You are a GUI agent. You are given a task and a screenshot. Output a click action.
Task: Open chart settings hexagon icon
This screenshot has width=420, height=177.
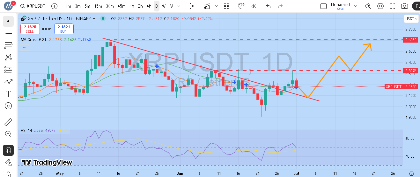380,6
